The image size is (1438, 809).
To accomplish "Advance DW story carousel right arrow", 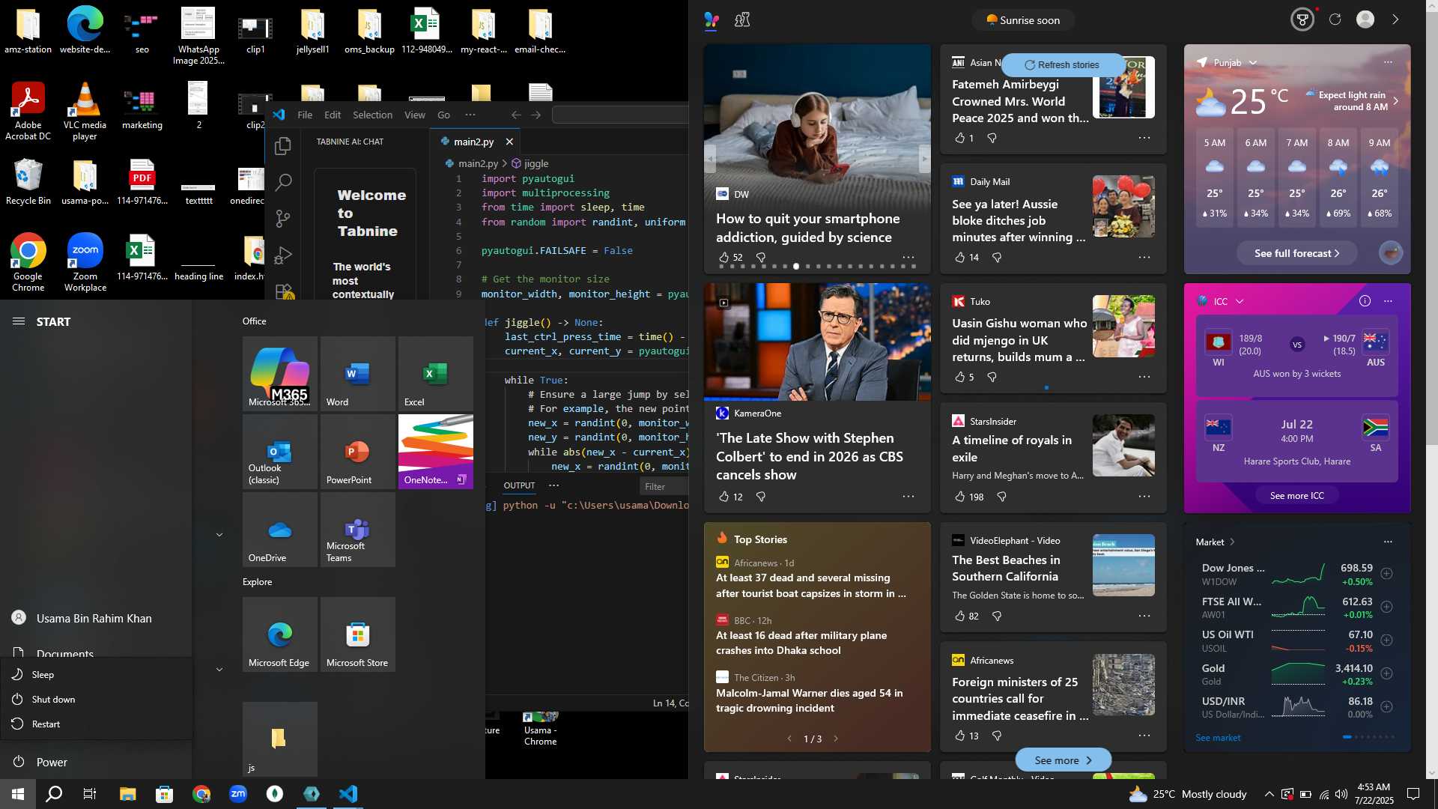I will tap(924, 159).
